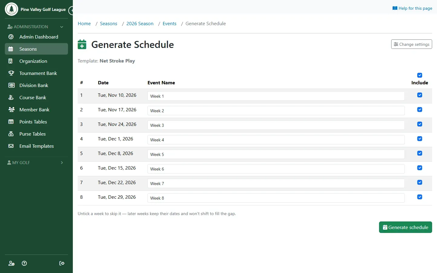Open Email Templates envelope icon
Screen dimensions: 437x273
coord(11,146)
